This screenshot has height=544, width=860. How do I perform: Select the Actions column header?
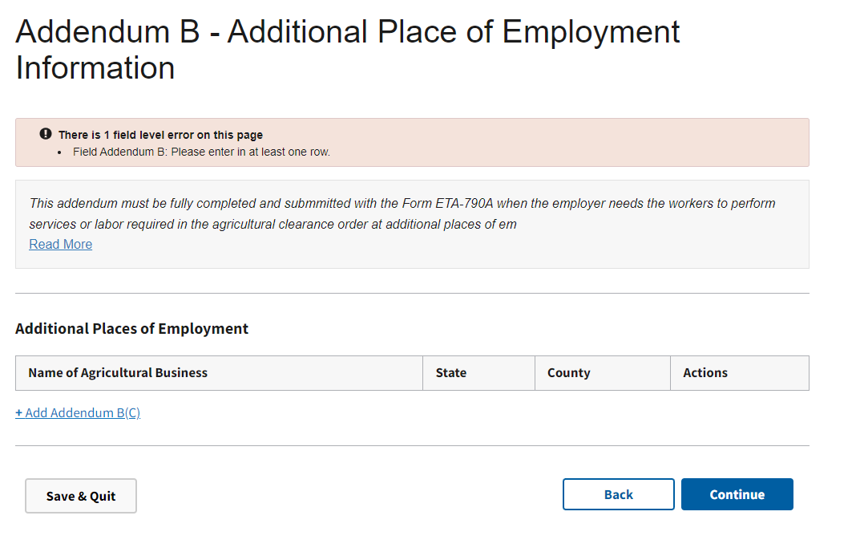[705, 372]
